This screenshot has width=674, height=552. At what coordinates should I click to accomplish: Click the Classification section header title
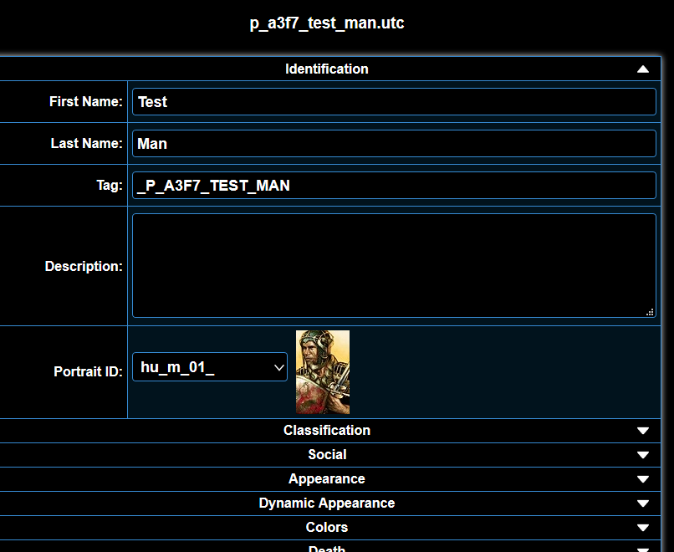327,431
